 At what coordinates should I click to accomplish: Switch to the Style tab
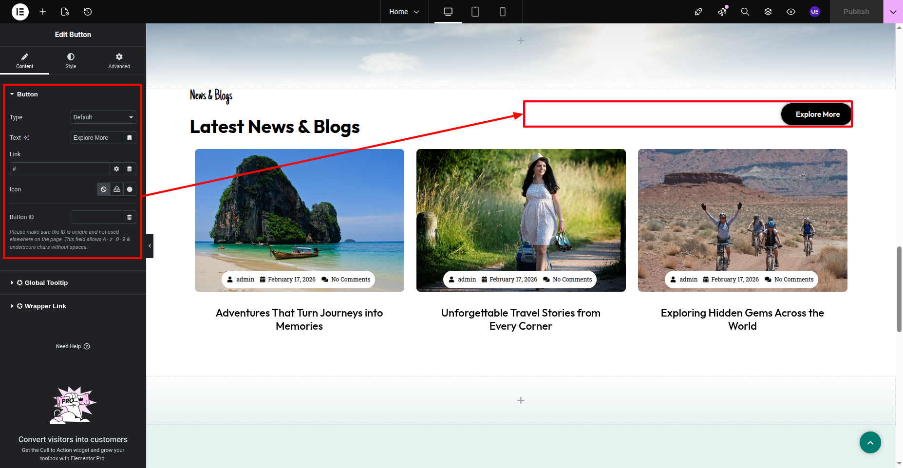(x=71, y=60)
